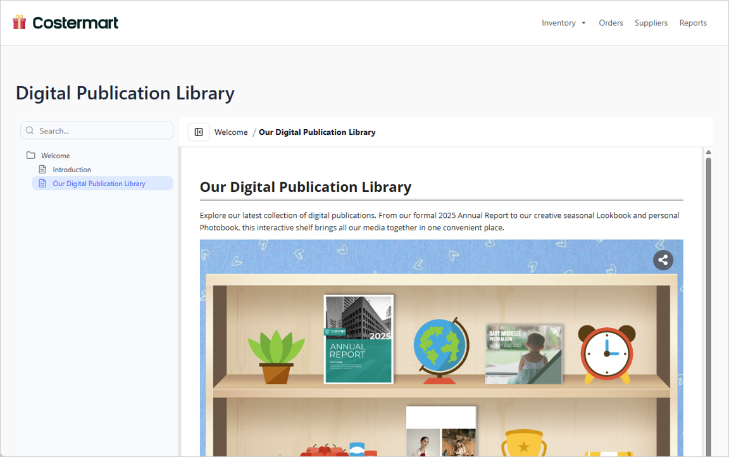
Task: Click the Welcome folder icon
Action: (x=31, y=156)
